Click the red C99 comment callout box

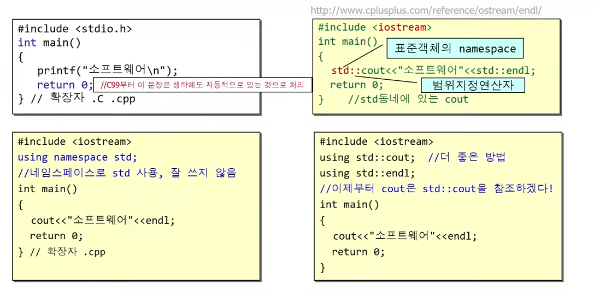202,85
